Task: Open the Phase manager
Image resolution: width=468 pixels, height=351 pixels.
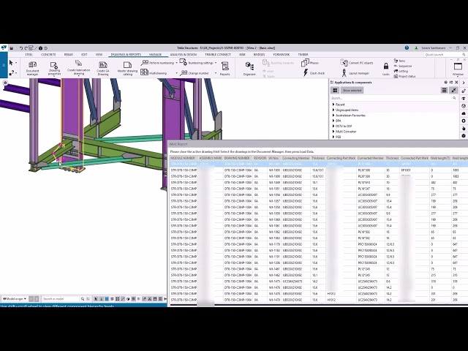Action: (x=310, y=63)
